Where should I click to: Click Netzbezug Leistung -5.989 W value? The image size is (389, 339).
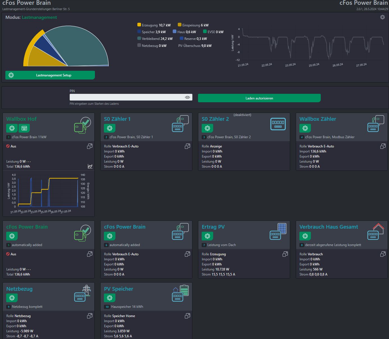pos(26,331)
